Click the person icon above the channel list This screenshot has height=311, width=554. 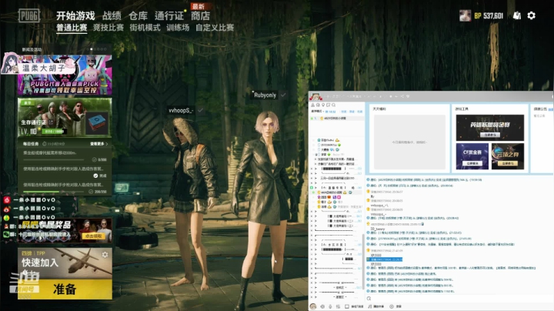pos(312,105)
